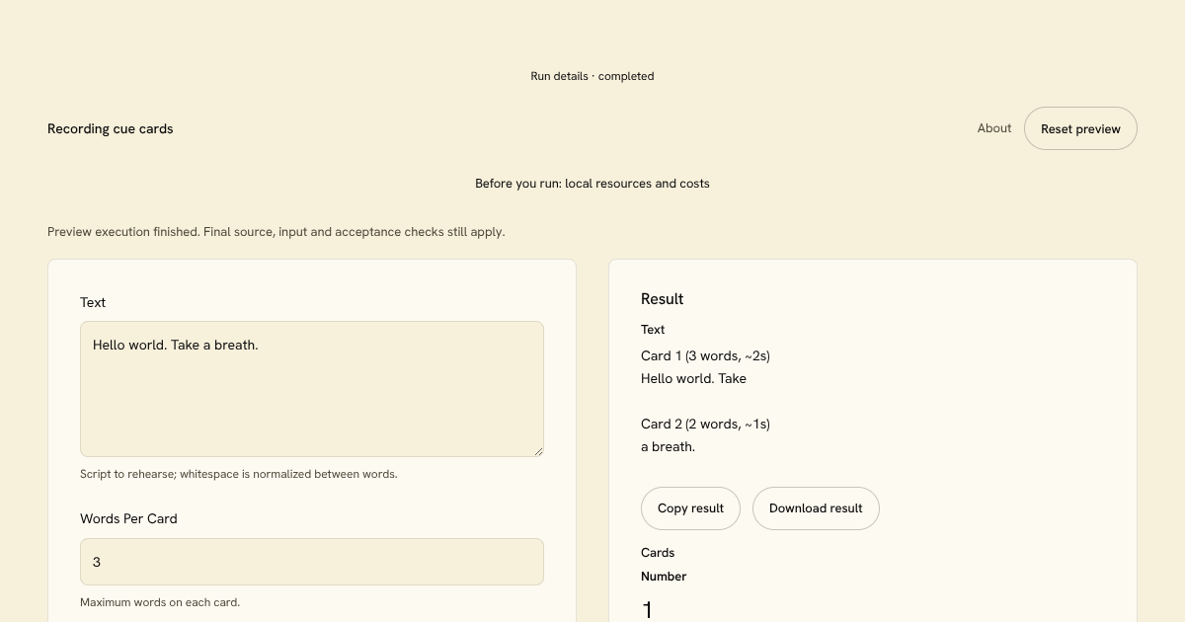
Task: Click the Preview execution finished status message
Action: [x=276, y=232]
